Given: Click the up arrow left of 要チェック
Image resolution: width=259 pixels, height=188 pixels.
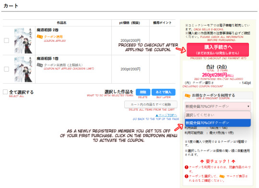Looking at the screenshot, I should 202,161.
